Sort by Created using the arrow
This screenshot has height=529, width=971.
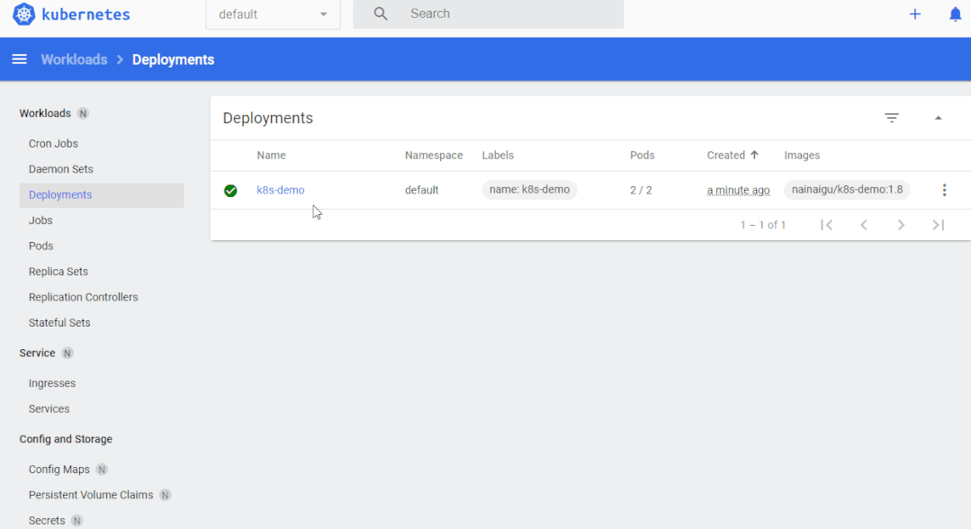pyautogui.click(x=754, y=155)
